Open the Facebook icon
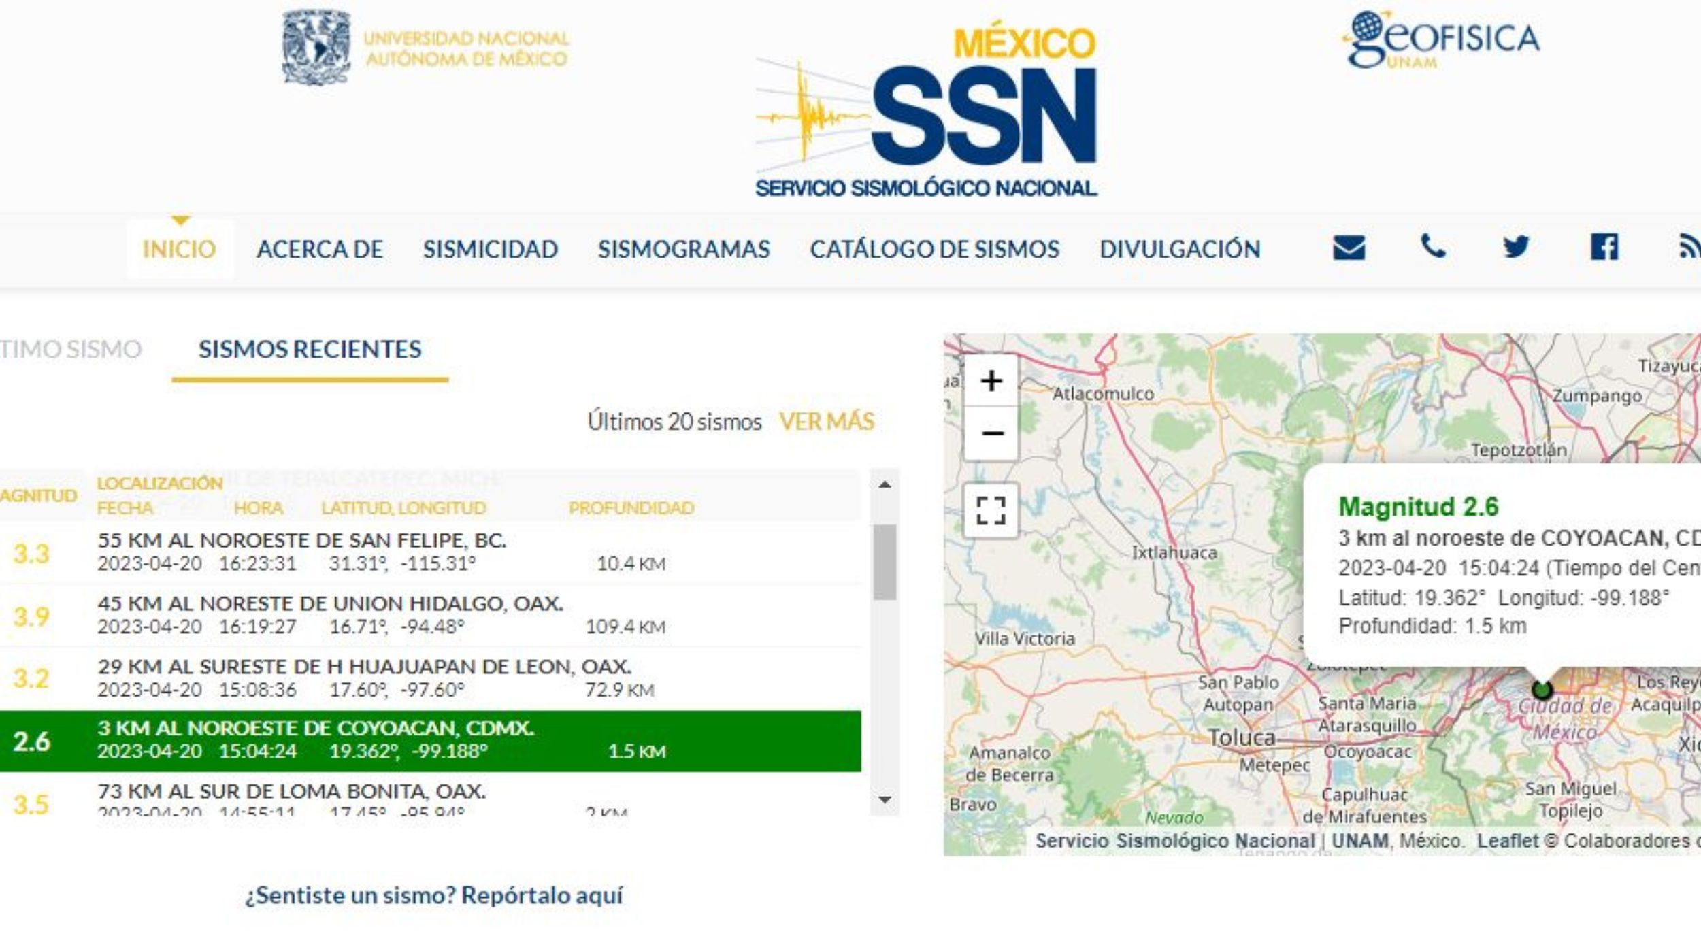This screenshot has width=1701, height=951. [x=1604, y=247]
